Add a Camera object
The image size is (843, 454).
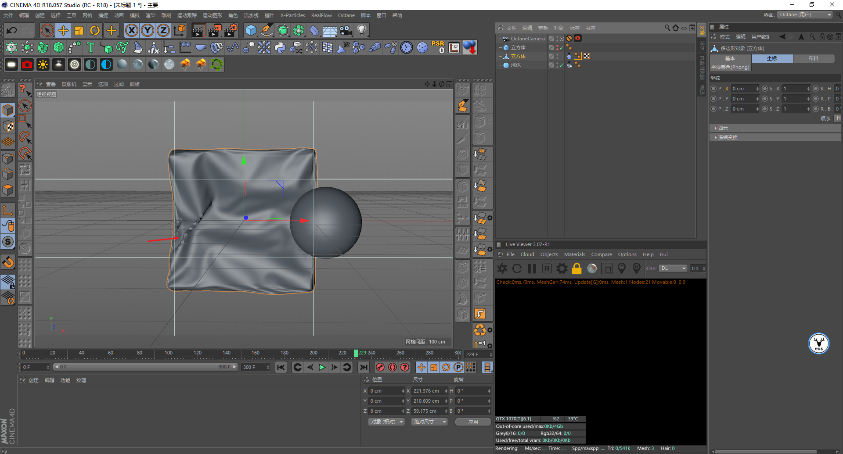pos(346,30)
